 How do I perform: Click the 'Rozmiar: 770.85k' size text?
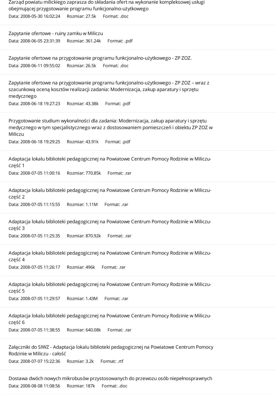84,173
